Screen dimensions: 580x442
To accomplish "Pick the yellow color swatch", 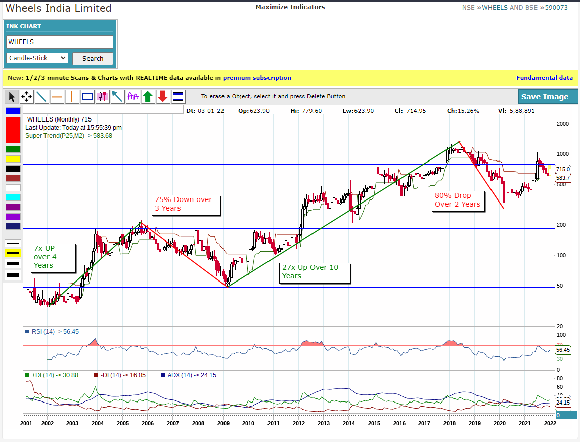I will click(x=13, y=159).
